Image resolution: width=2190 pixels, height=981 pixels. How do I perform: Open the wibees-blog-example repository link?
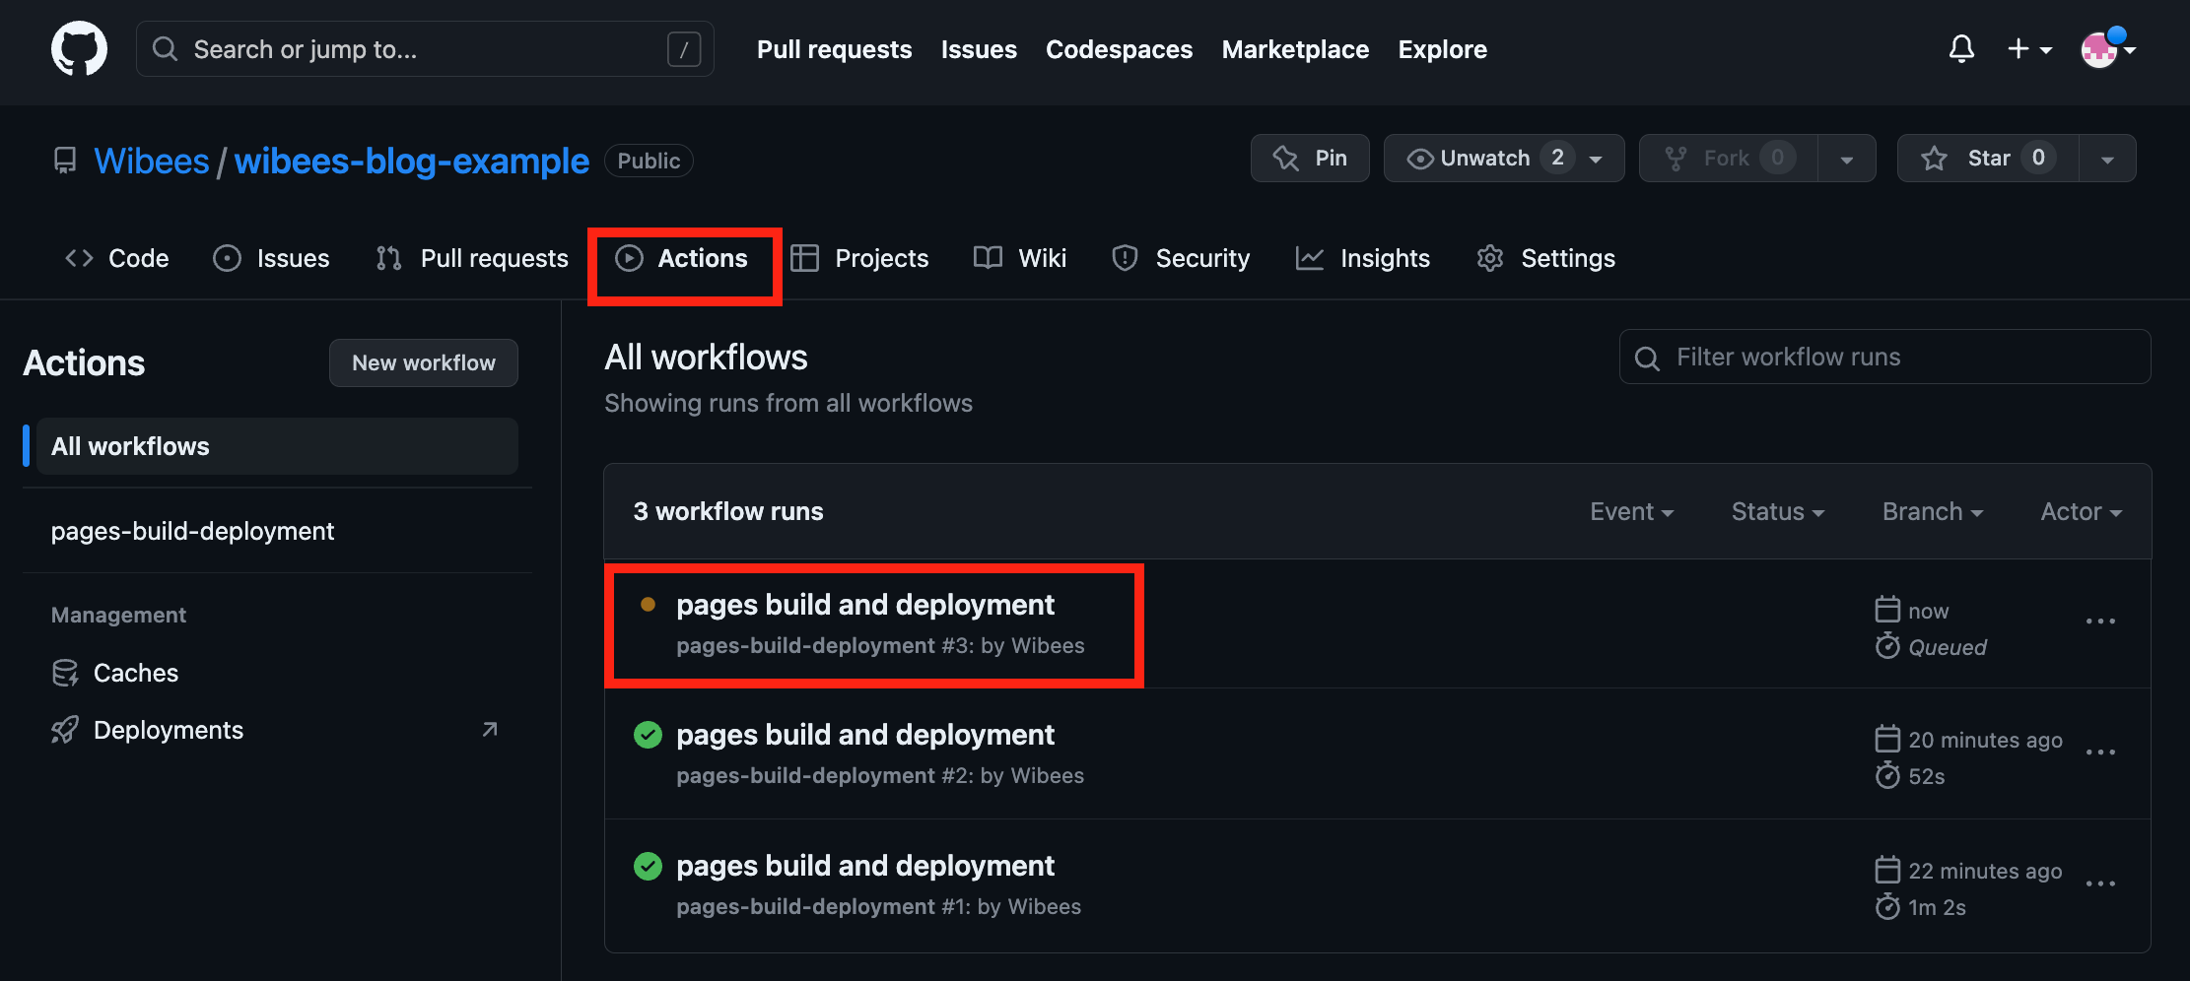click(x=412, y=161)
